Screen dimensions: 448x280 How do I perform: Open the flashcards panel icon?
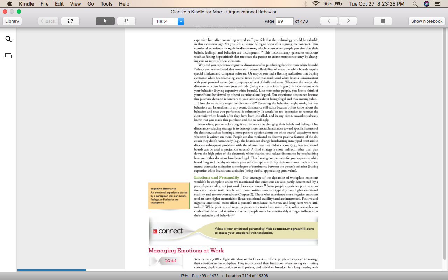tap(8, 56)
